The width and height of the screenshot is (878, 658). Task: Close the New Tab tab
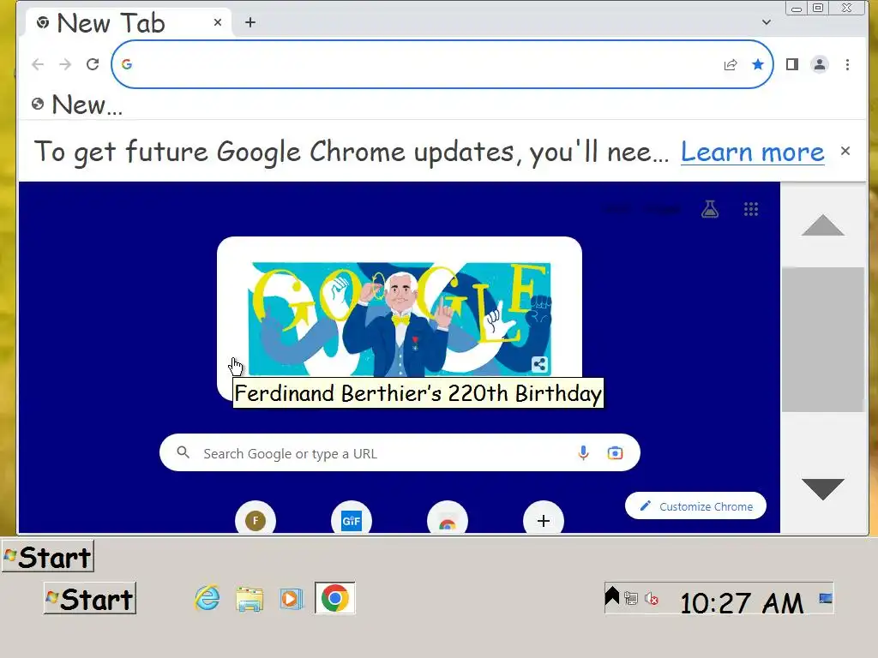point(218,22)
